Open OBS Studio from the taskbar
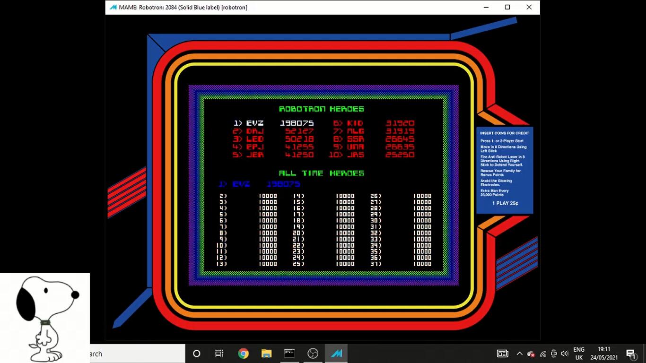Viewport: 646px width, 363px height. [313, 354]
